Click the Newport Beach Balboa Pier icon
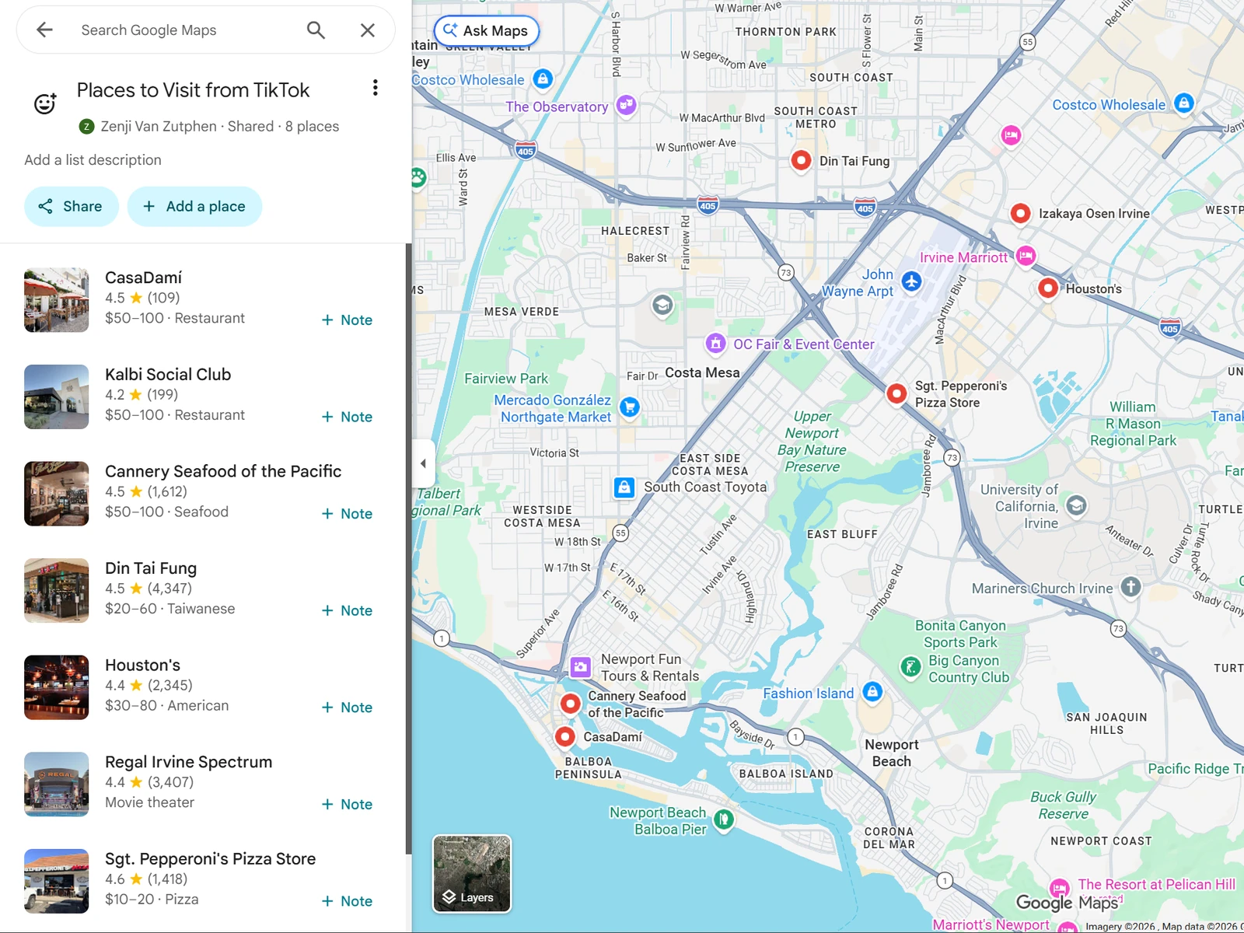This screenshot has width=1244, height=933. click(724, 819)
